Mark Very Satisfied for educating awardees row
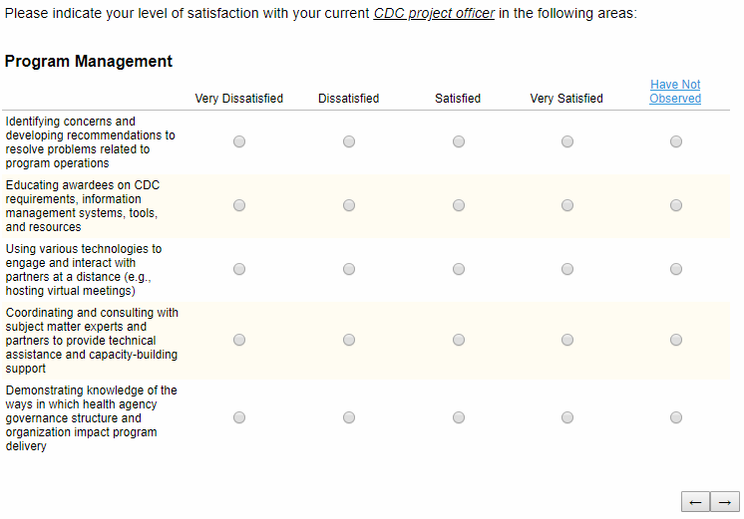 point(567,206)
